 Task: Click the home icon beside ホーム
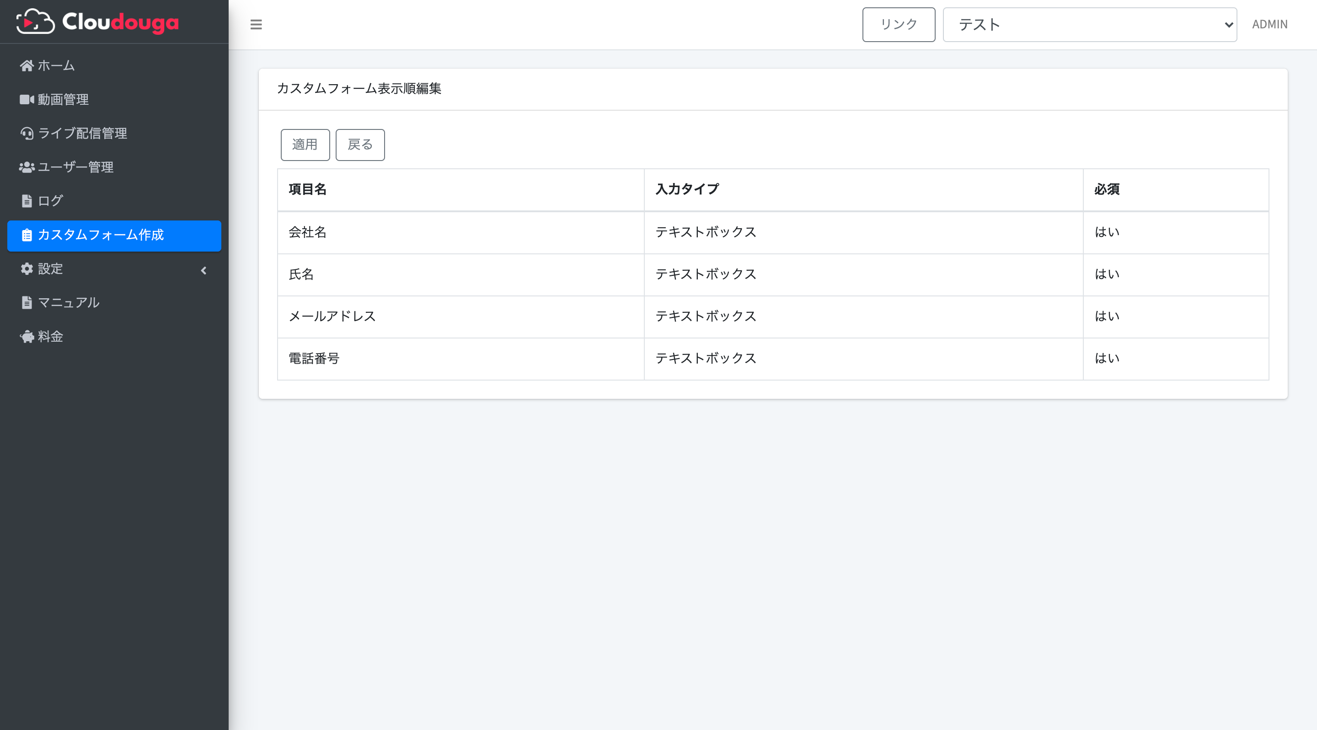(x=27, y=65)
